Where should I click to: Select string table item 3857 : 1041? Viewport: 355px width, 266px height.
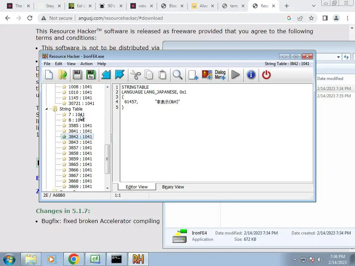(80, 148)
